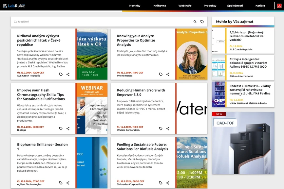Open 'Citlivý a inteligentní' Agilent article
Screen dimensions: 284x189
[x=248, y=63]
